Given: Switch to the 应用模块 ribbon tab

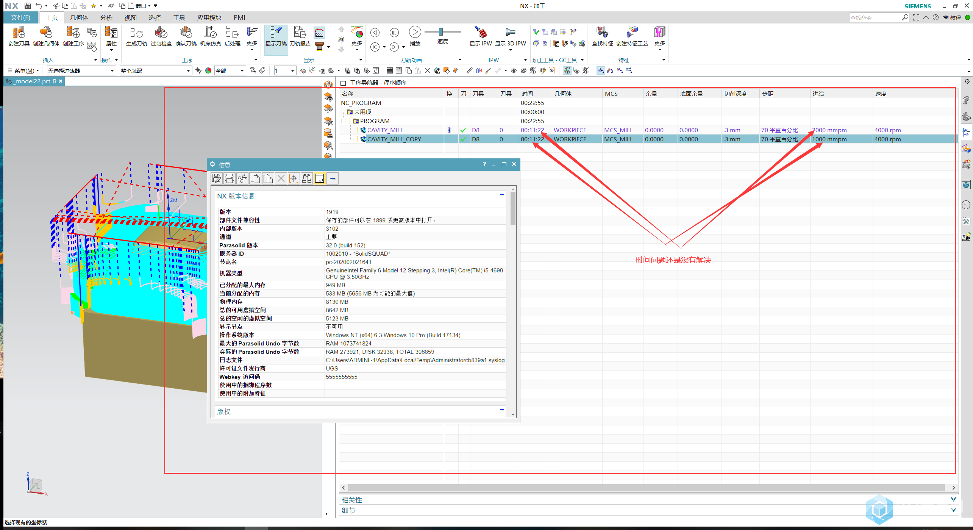Looking at the screenshot, I should pos(209,17).
